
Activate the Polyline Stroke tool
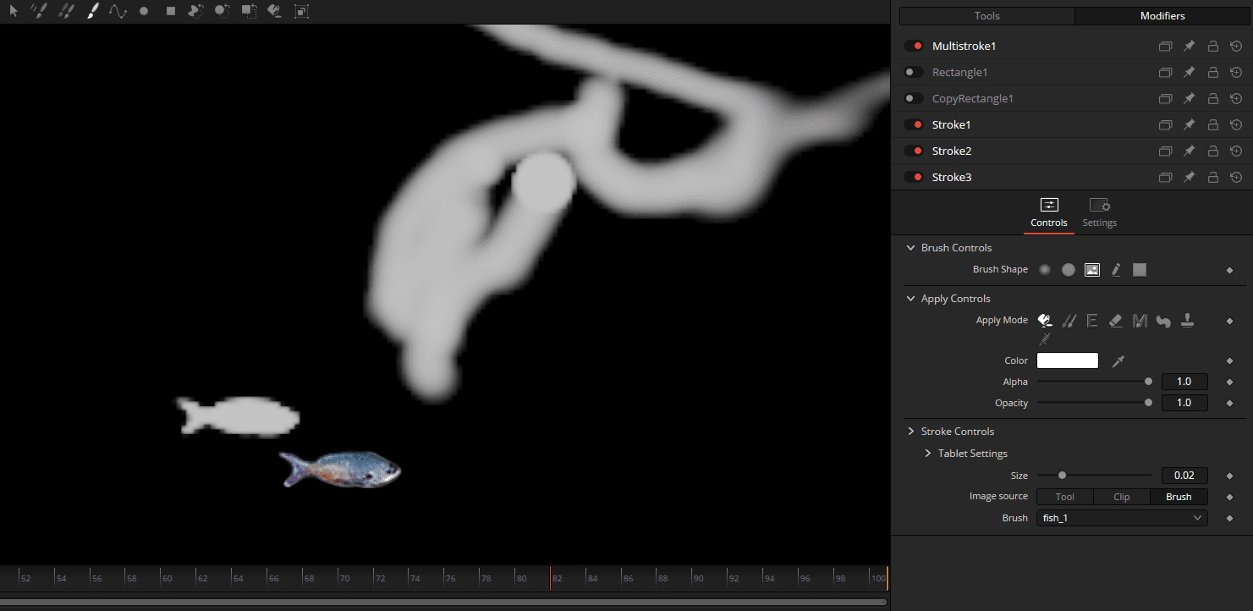coord(118,11)
